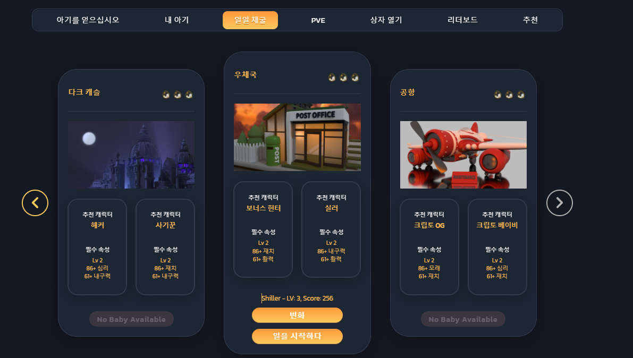Go to previous mining location arrow
Viewport: 633px width, 358px height.
[x=35, y=202]
